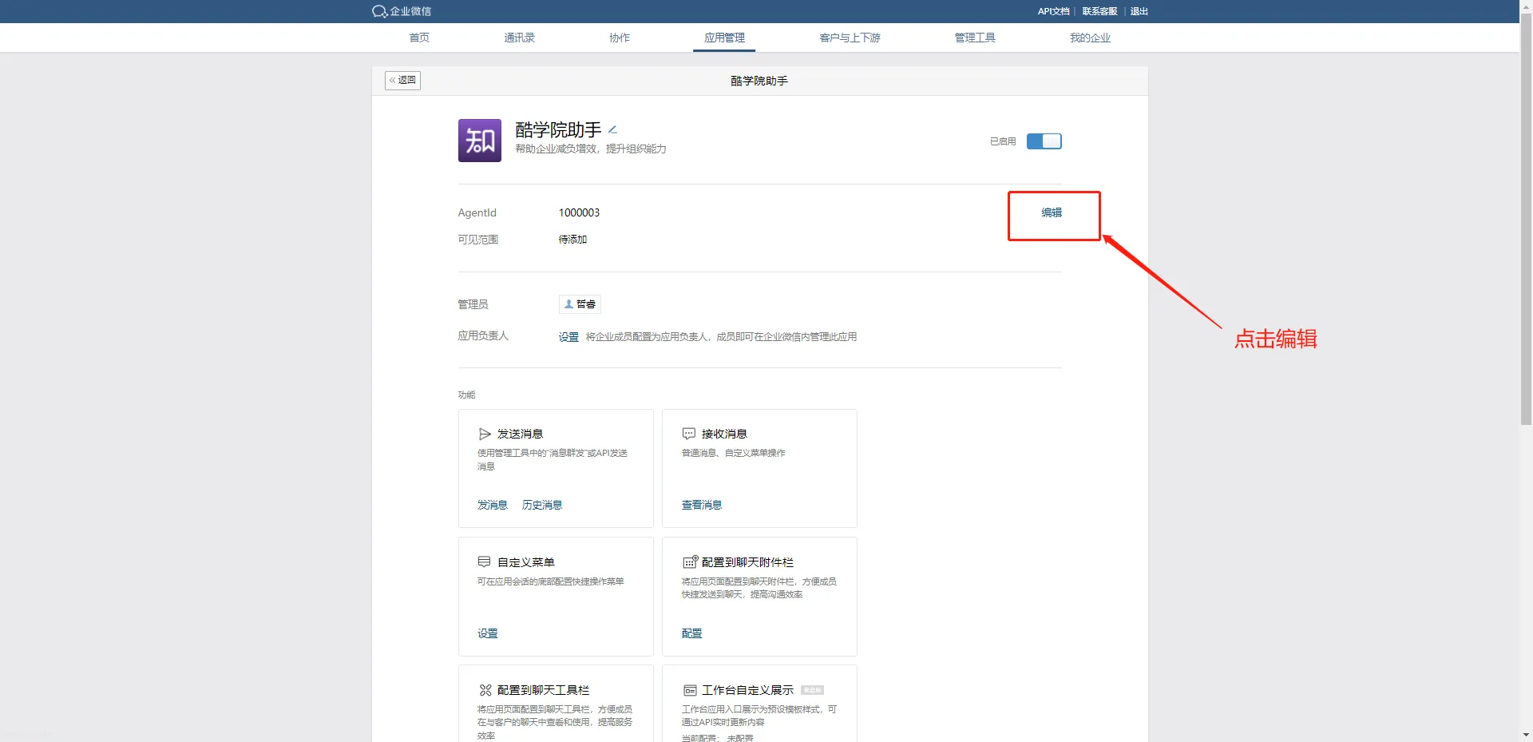Open the 我的企业 tab
Screen dimensions: 1533x742
pos(1090,38)
